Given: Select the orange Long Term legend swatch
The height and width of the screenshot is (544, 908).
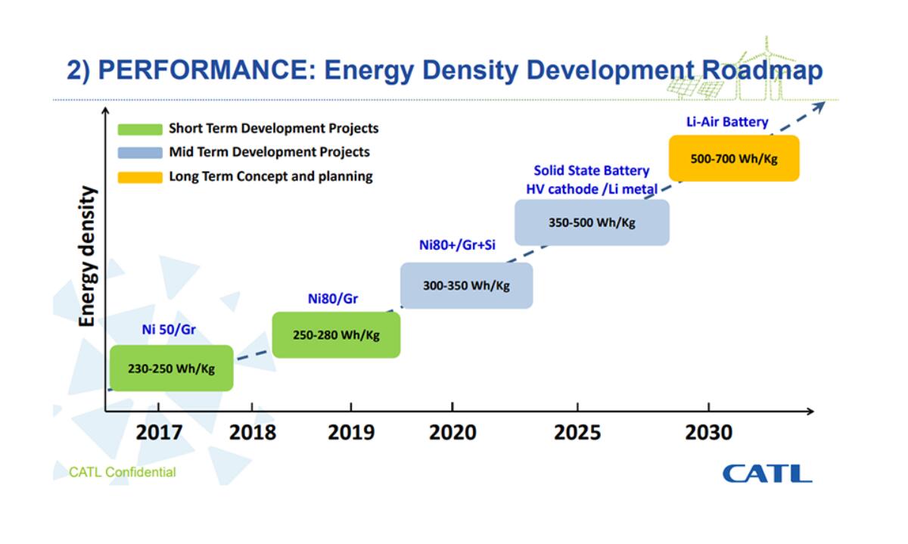Looking at the screenshot, I should 140,177.
